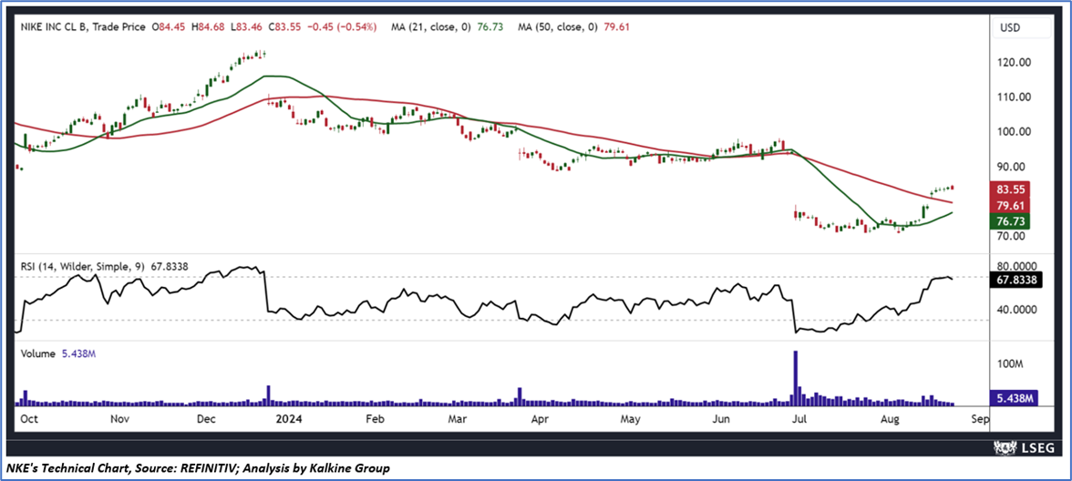Click the Aug label on time axis

[888, 417]
